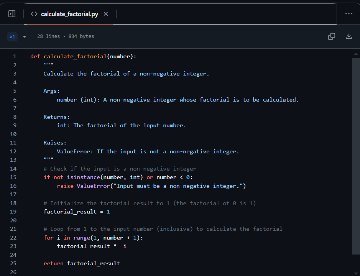Image resolution: width=360 pixels, height=276 pixels.
Task: Click the "Returns:" docstring line
Action: [x=56, y=117]
